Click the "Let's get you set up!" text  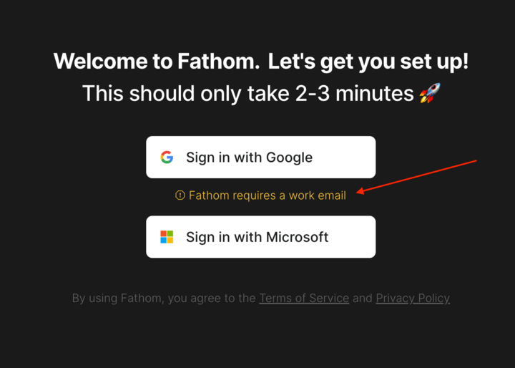(368, 61)
